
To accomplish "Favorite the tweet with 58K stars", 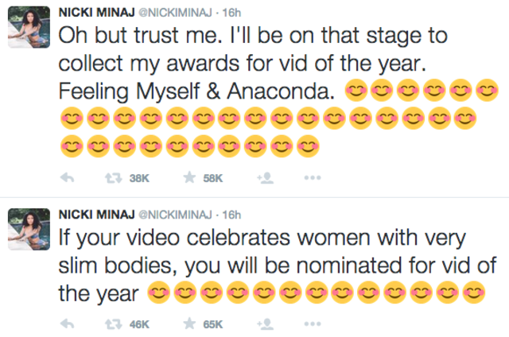I will 189,179.
